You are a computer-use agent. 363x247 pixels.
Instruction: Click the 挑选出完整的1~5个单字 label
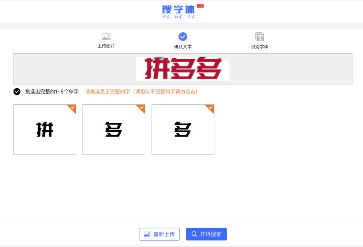(x=52, y=92)
